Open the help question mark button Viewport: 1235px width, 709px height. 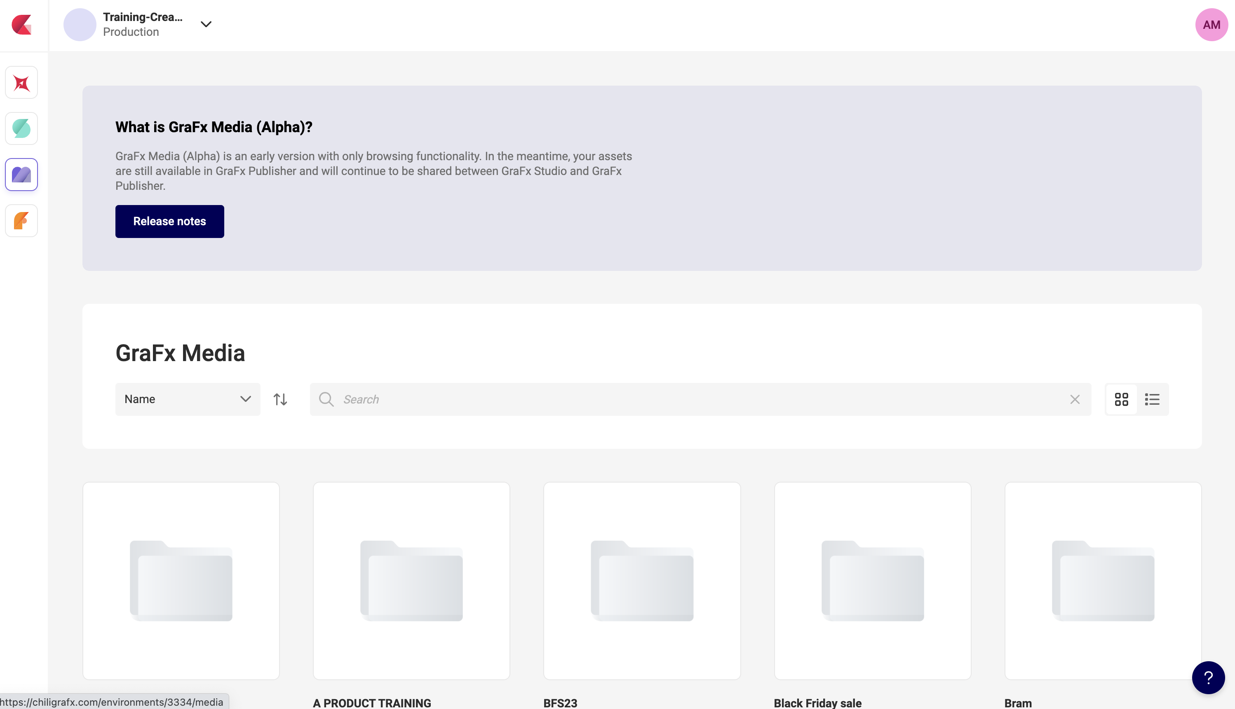[x=1208, y=677]
